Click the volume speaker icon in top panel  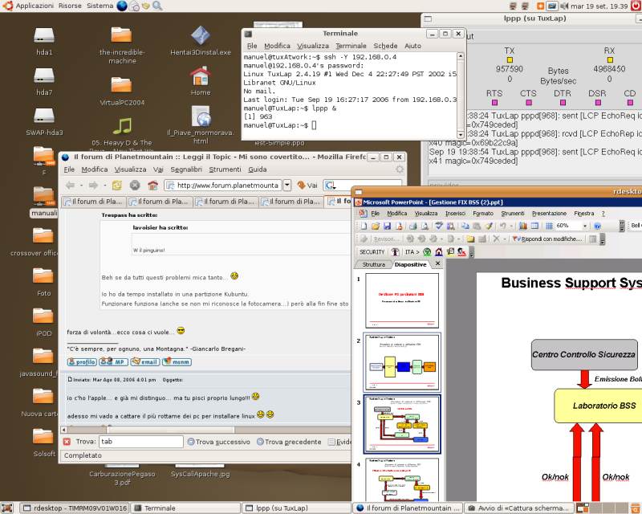pos(564,6)
